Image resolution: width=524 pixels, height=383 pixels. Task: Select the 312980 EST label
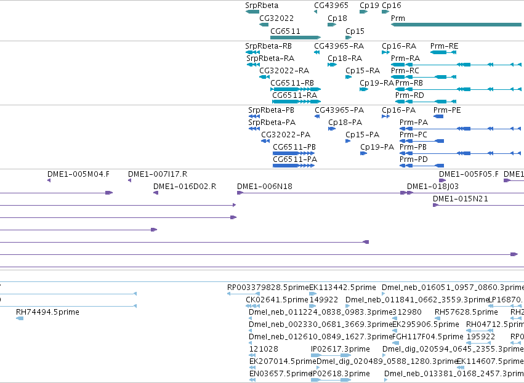(407, 312)
